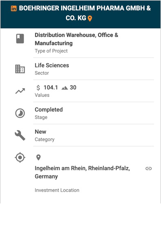Viewport: 161px width, 233px height.
Task: Click the dollar sign value icon
Action: coord(38,87)
